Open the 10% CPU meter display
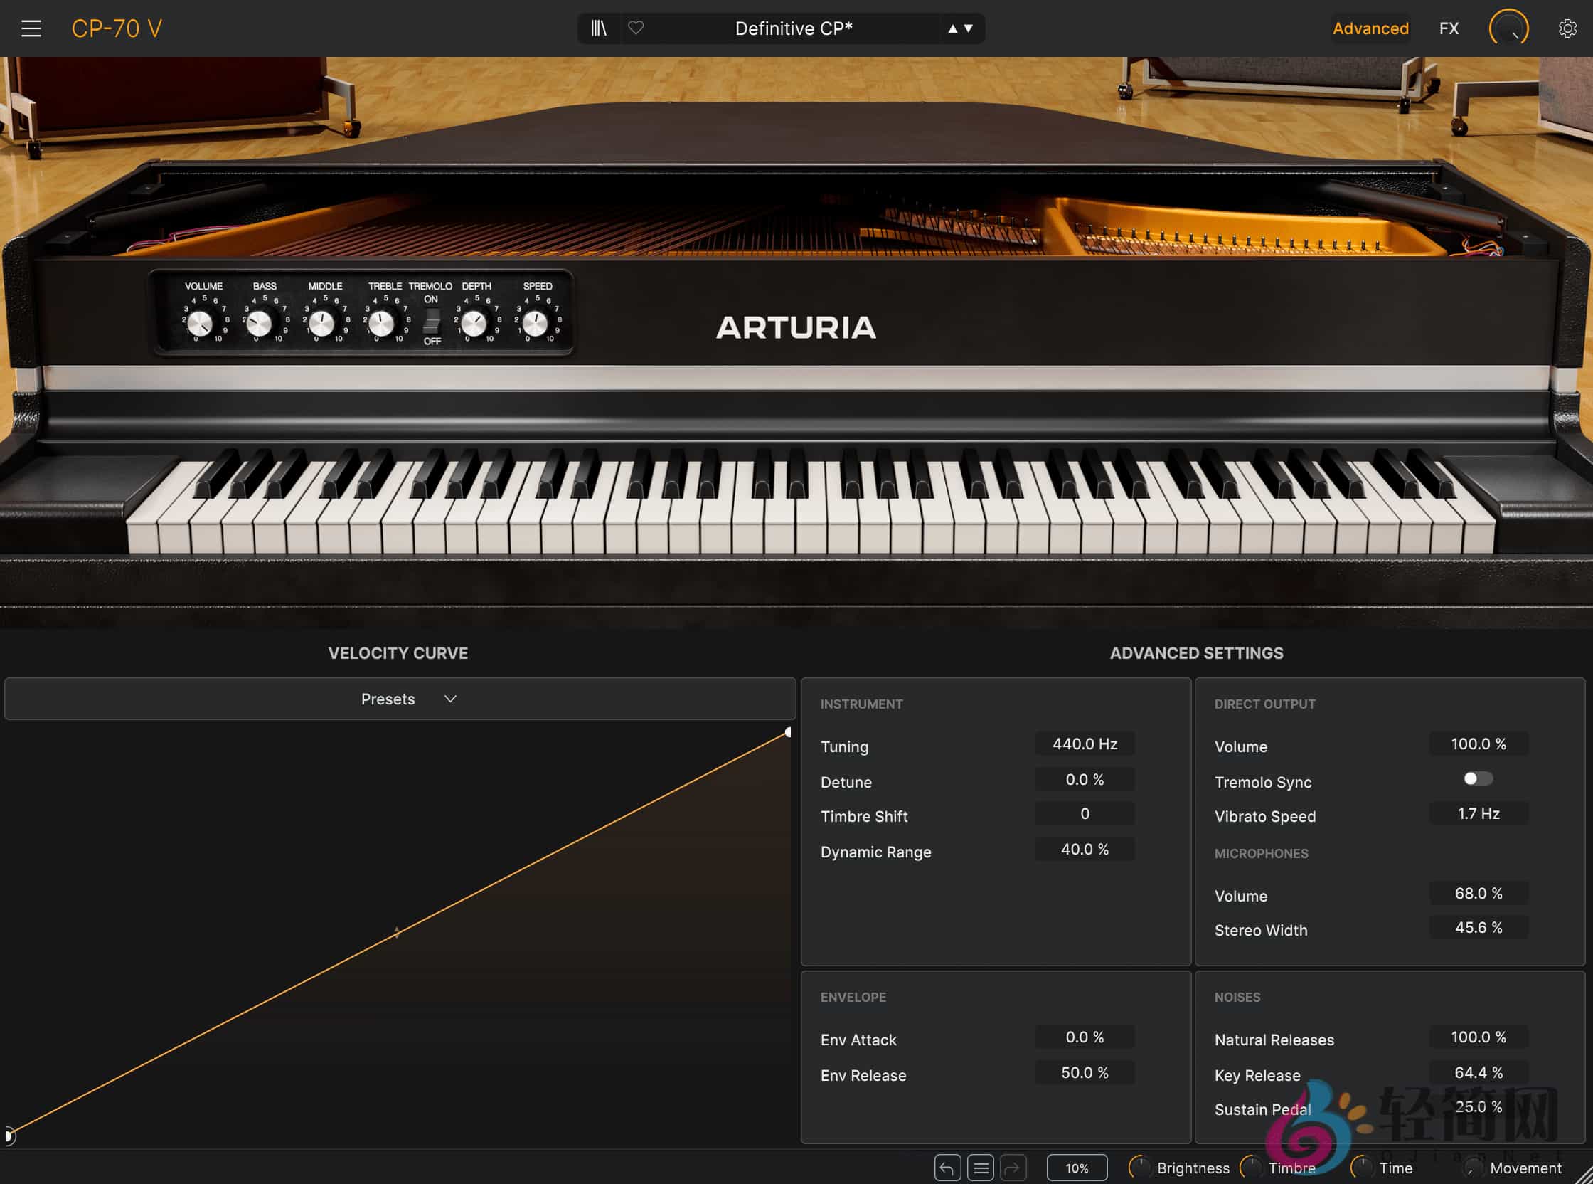The image size is (1593, 1184). click(x=1076, y=1168)
